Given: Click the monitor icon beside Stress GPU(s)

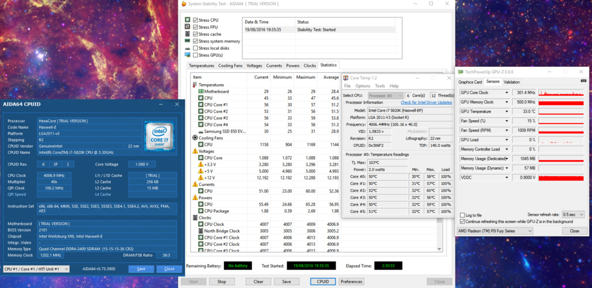Looking at the screenshot, I should [187, 55].
